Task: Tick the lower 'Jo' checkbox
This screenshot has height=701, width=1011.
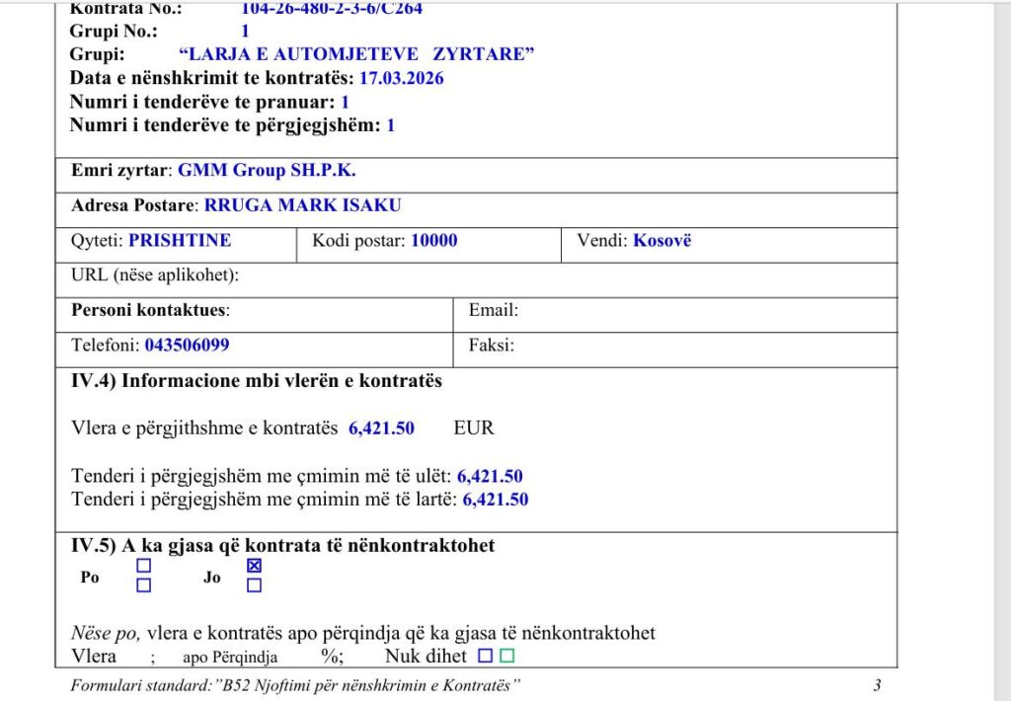Action: (x=254, y=585)
